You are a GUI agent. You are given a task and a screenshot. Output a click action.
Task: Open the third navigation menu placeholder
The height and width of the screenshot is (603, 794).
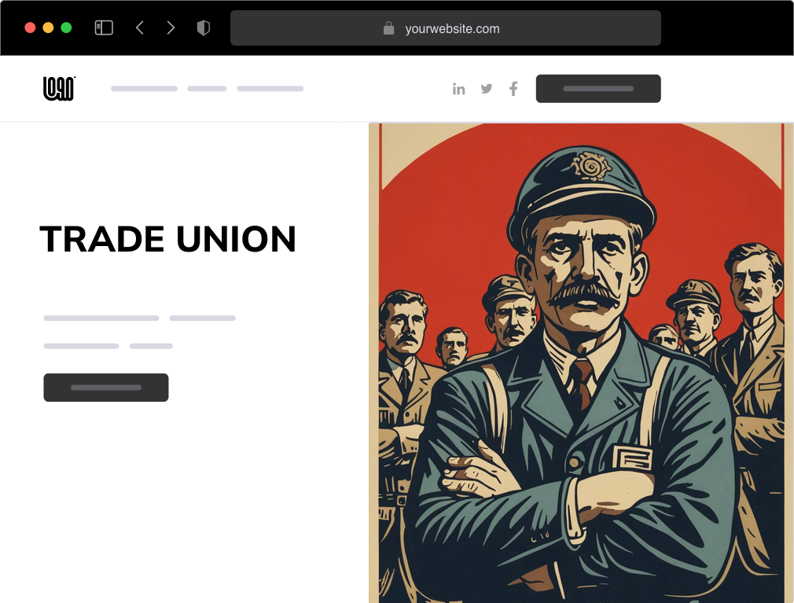(x=270, y=89)
